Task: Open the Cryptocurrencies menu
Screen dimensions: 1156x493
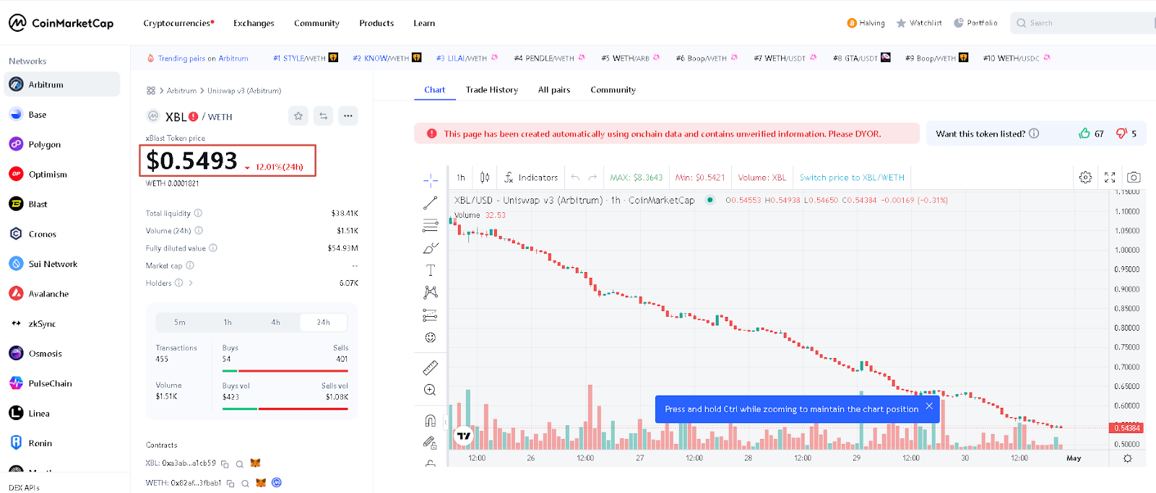Action: pos(178,23)
